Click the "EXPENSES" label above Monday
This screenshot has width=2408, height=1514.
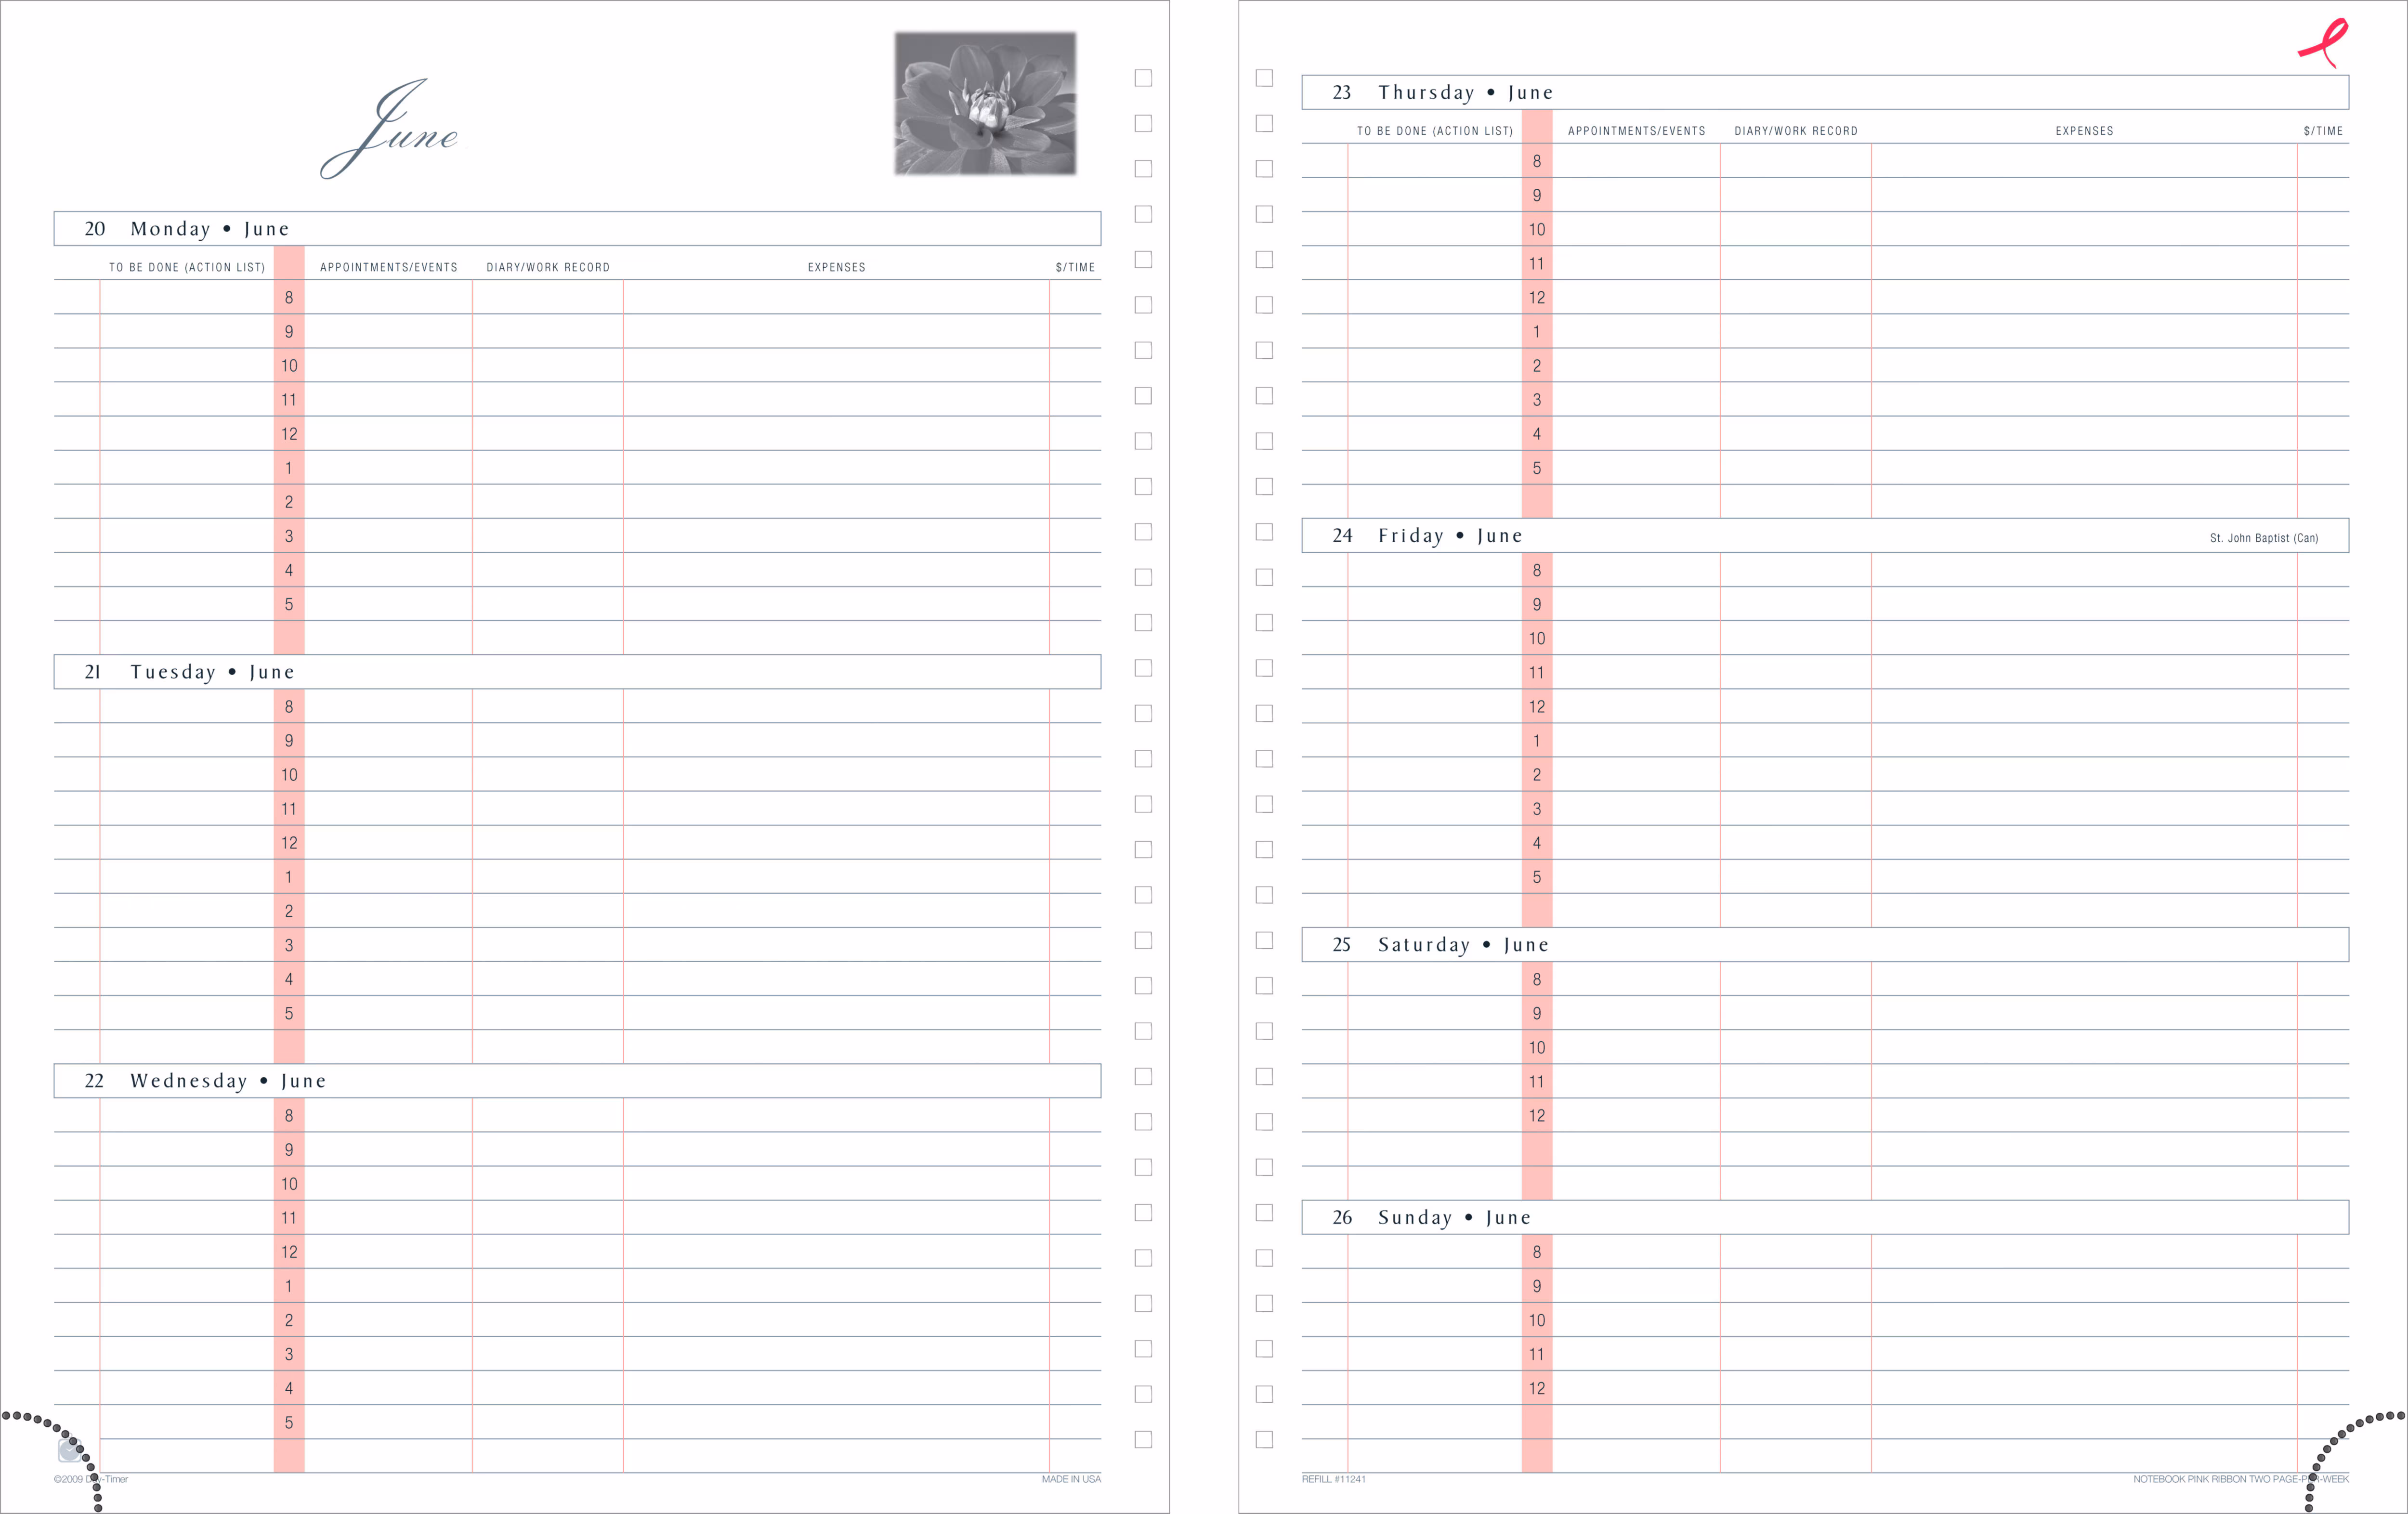pyautogui.click(x=837, y=267)
